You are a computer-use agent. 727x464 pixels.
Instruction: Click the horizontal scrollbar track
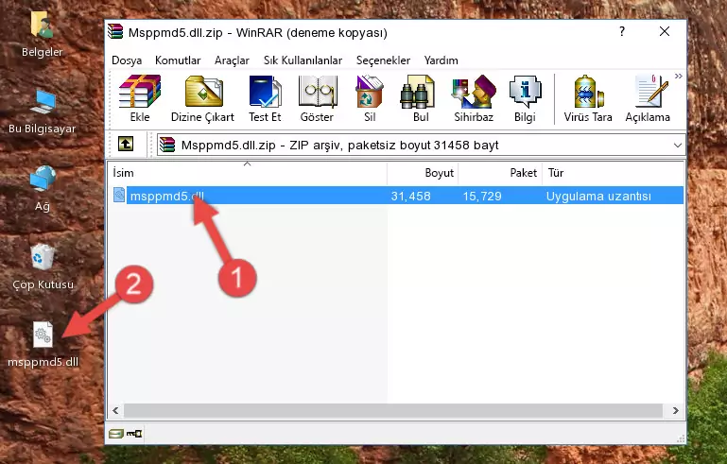click(393, 410)
